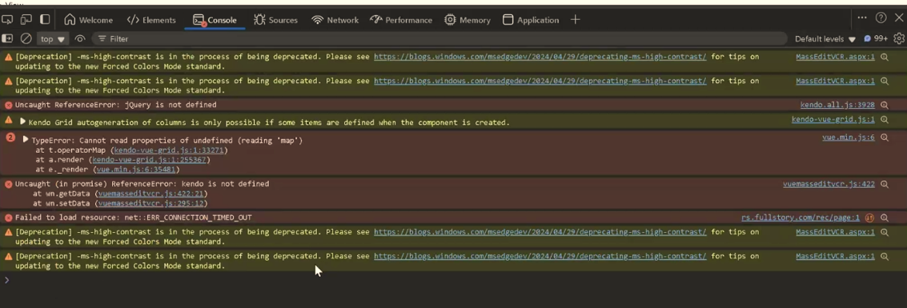This screenshot has height=308, width=907.
Task: Open live expression eye icon
Action: 80,38
